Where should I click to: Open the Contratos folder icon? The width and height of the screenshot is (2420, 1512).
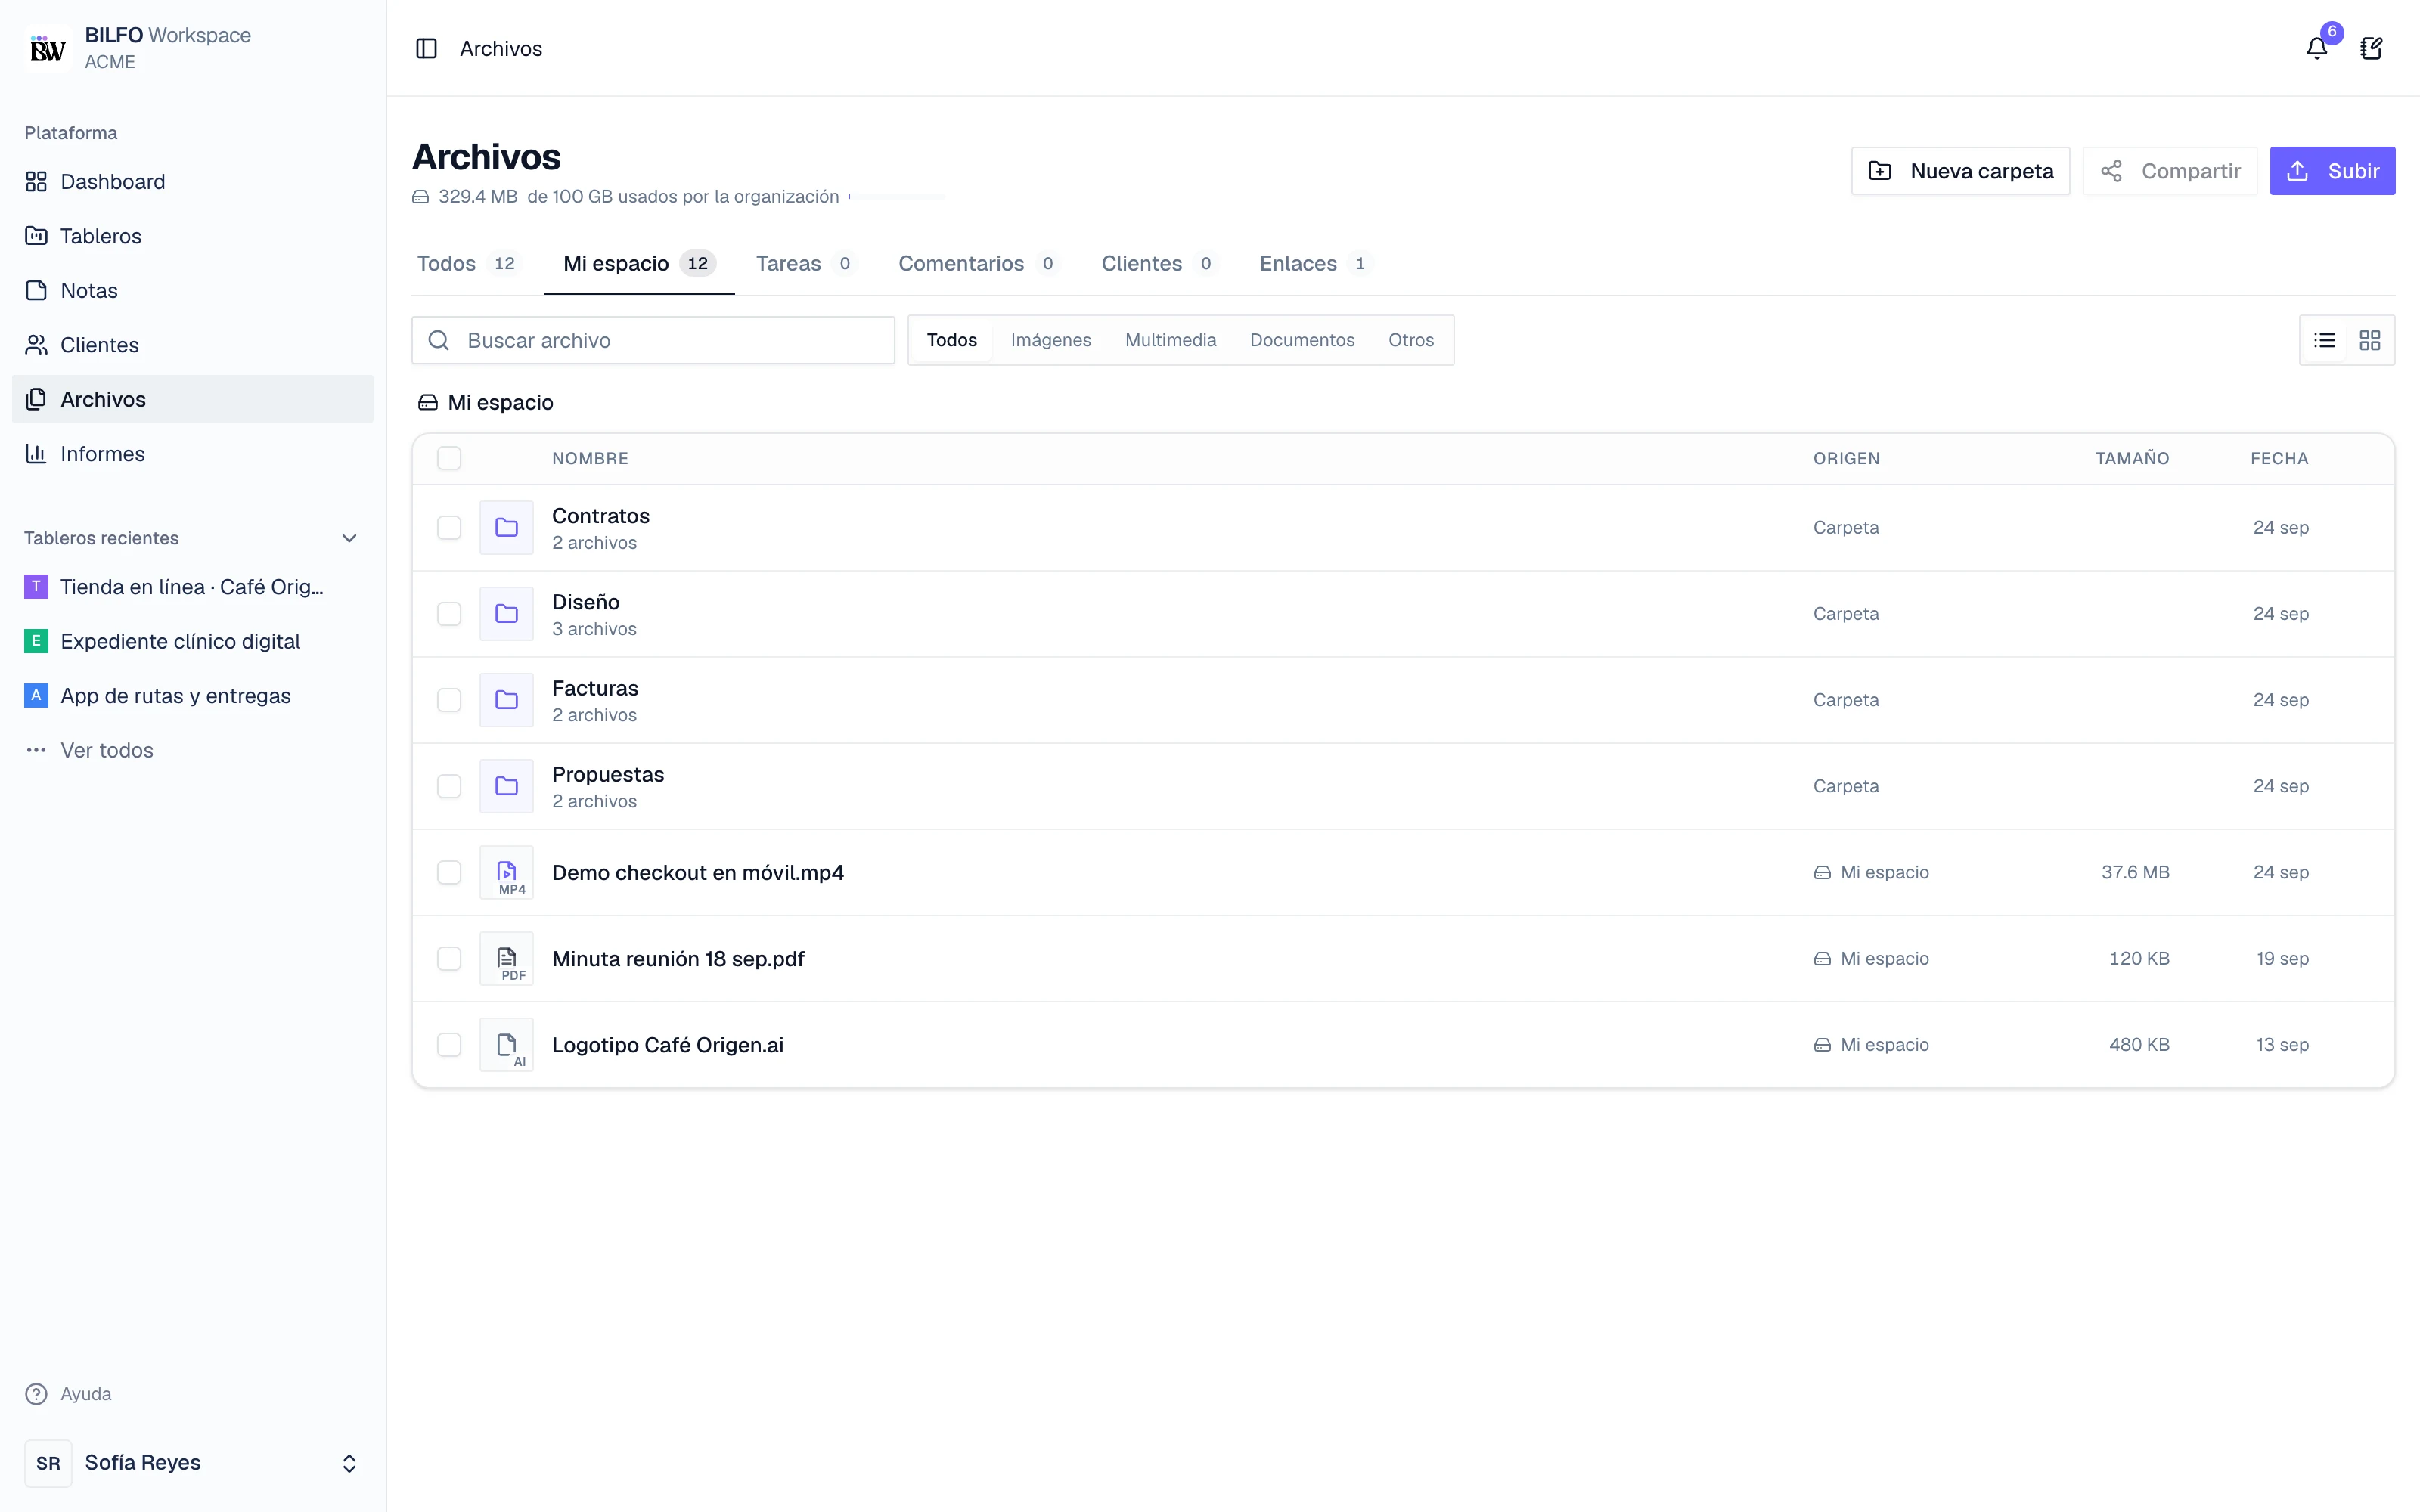click(506, 527)
